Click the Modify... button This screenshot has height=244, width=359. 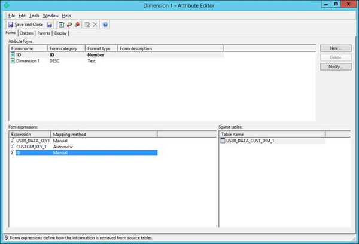pyautogui.click(x=335, y=66)
